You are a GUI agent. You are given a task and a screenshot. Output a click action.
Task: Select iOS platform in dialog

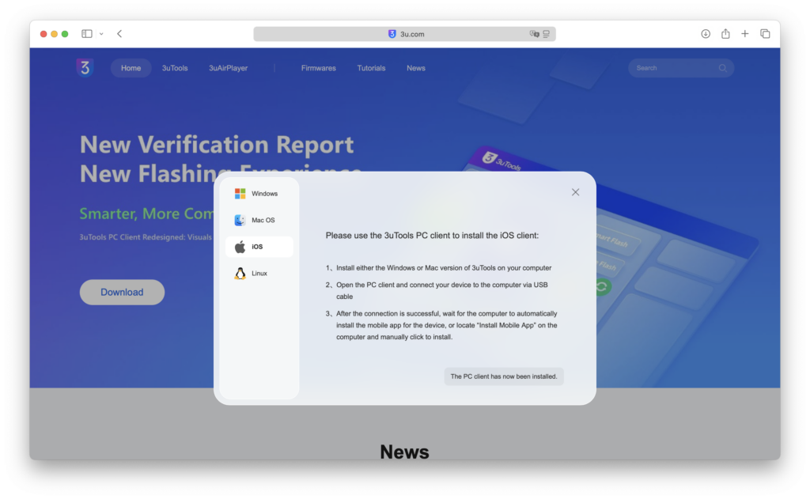[x=259, y=247]
